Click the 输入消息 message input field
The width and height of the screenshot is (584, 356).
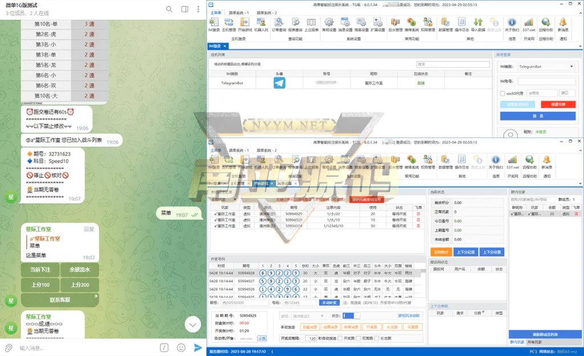click(x=86, y=347)
